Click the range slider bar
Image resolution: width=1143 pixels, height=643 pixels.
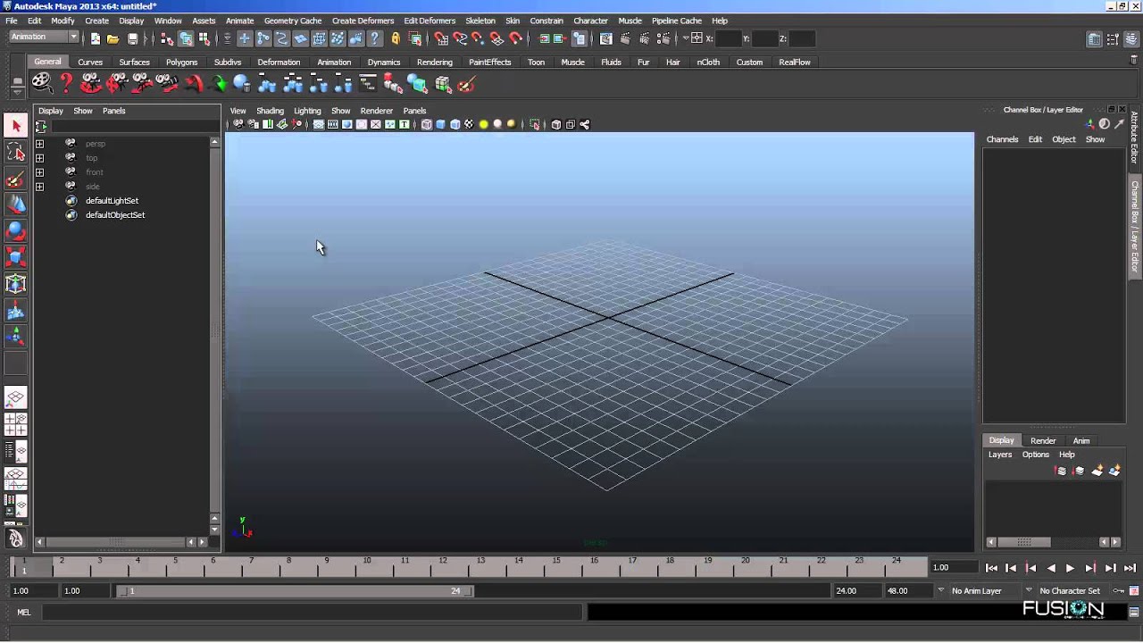click(x=295, y=590)
